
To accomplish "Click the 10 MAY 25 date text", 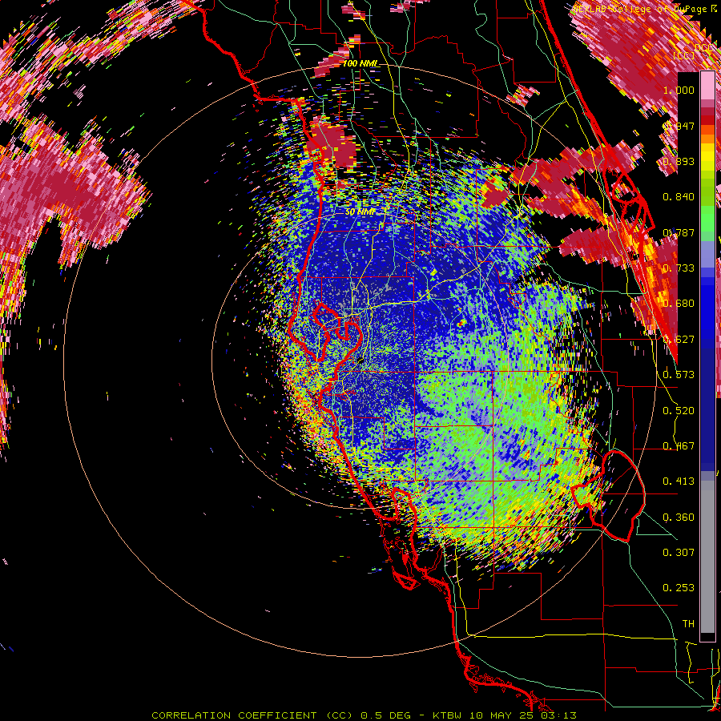I will click(x=501, y=715).
